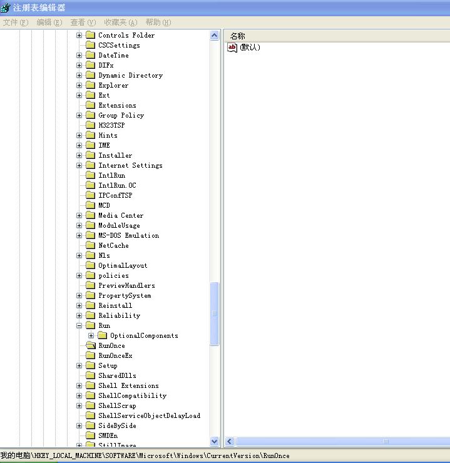Screen dimensions: 450x463
Task: Collapse the Run key node
Action: pyautogui.click(x=79, y=325)
